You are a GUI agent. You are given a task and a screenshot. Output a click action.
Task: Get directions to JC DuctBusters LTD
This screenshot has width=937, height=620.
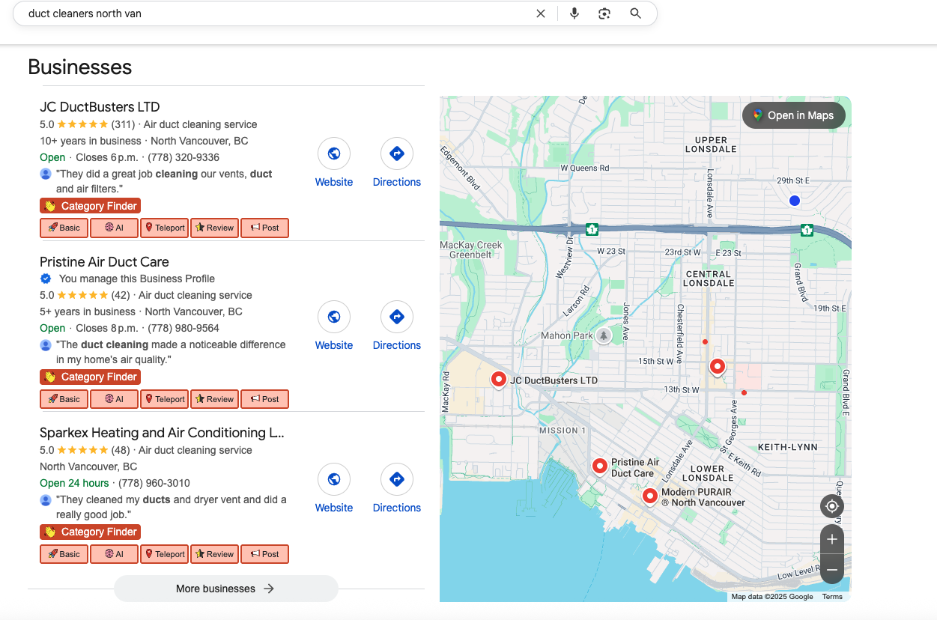click(x=397, y=154)
